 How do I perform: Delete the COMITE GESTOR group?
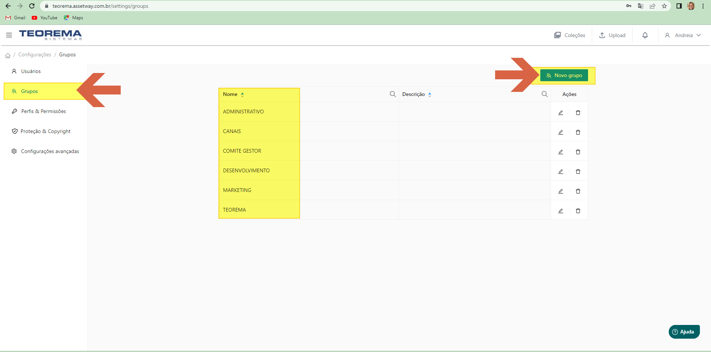578,152
